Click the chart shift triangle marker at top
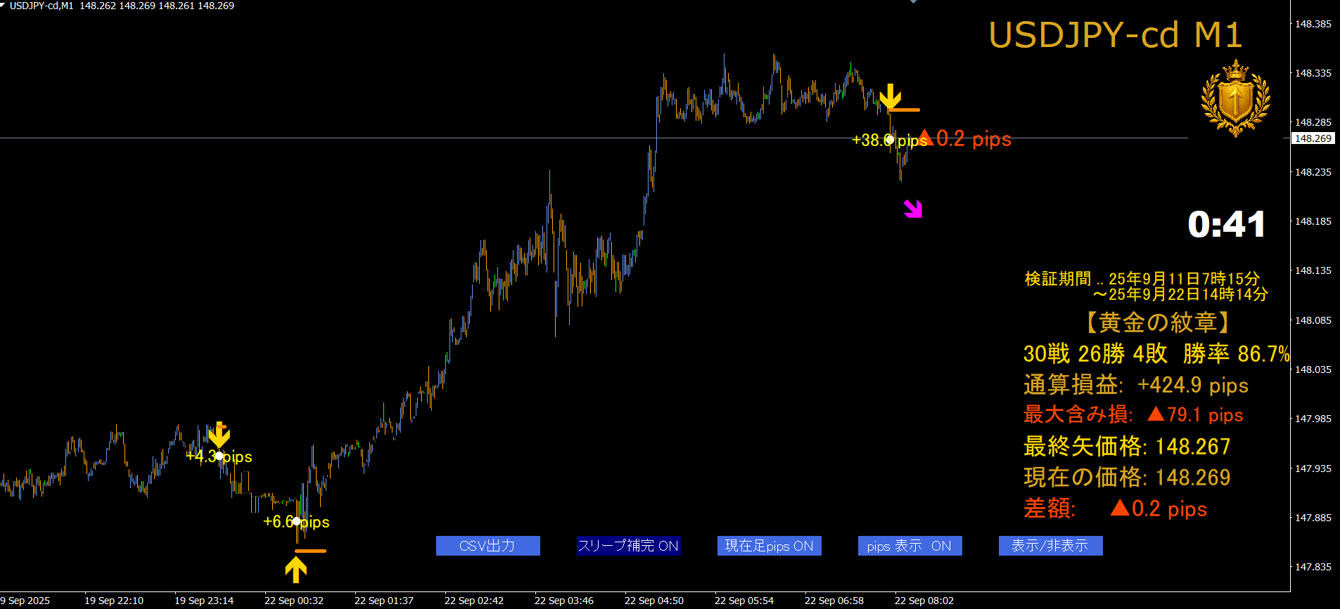Image resolution: width=1340 pixels, height=609 pixels. [913, 2]
